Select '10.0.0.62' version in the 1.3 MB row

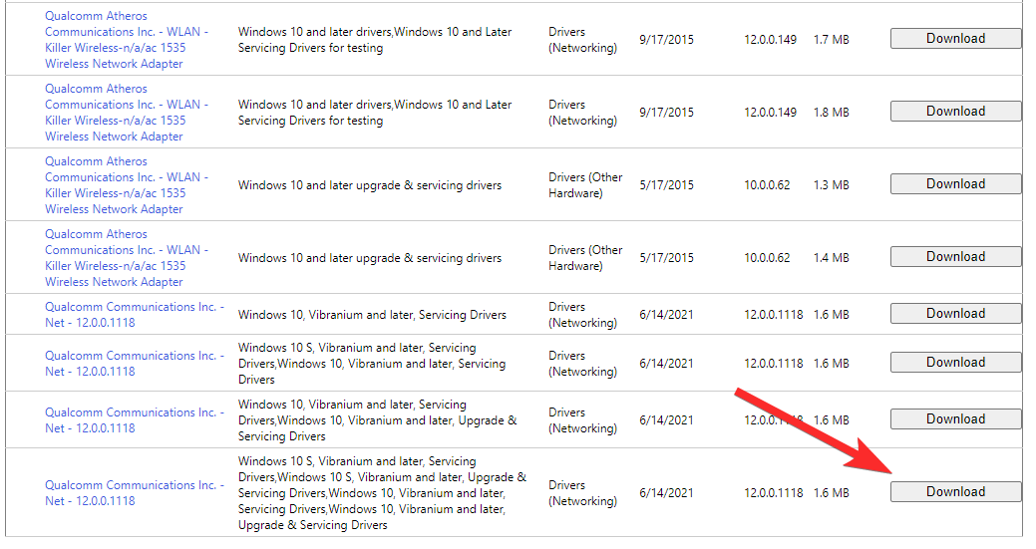coord(767,184)
